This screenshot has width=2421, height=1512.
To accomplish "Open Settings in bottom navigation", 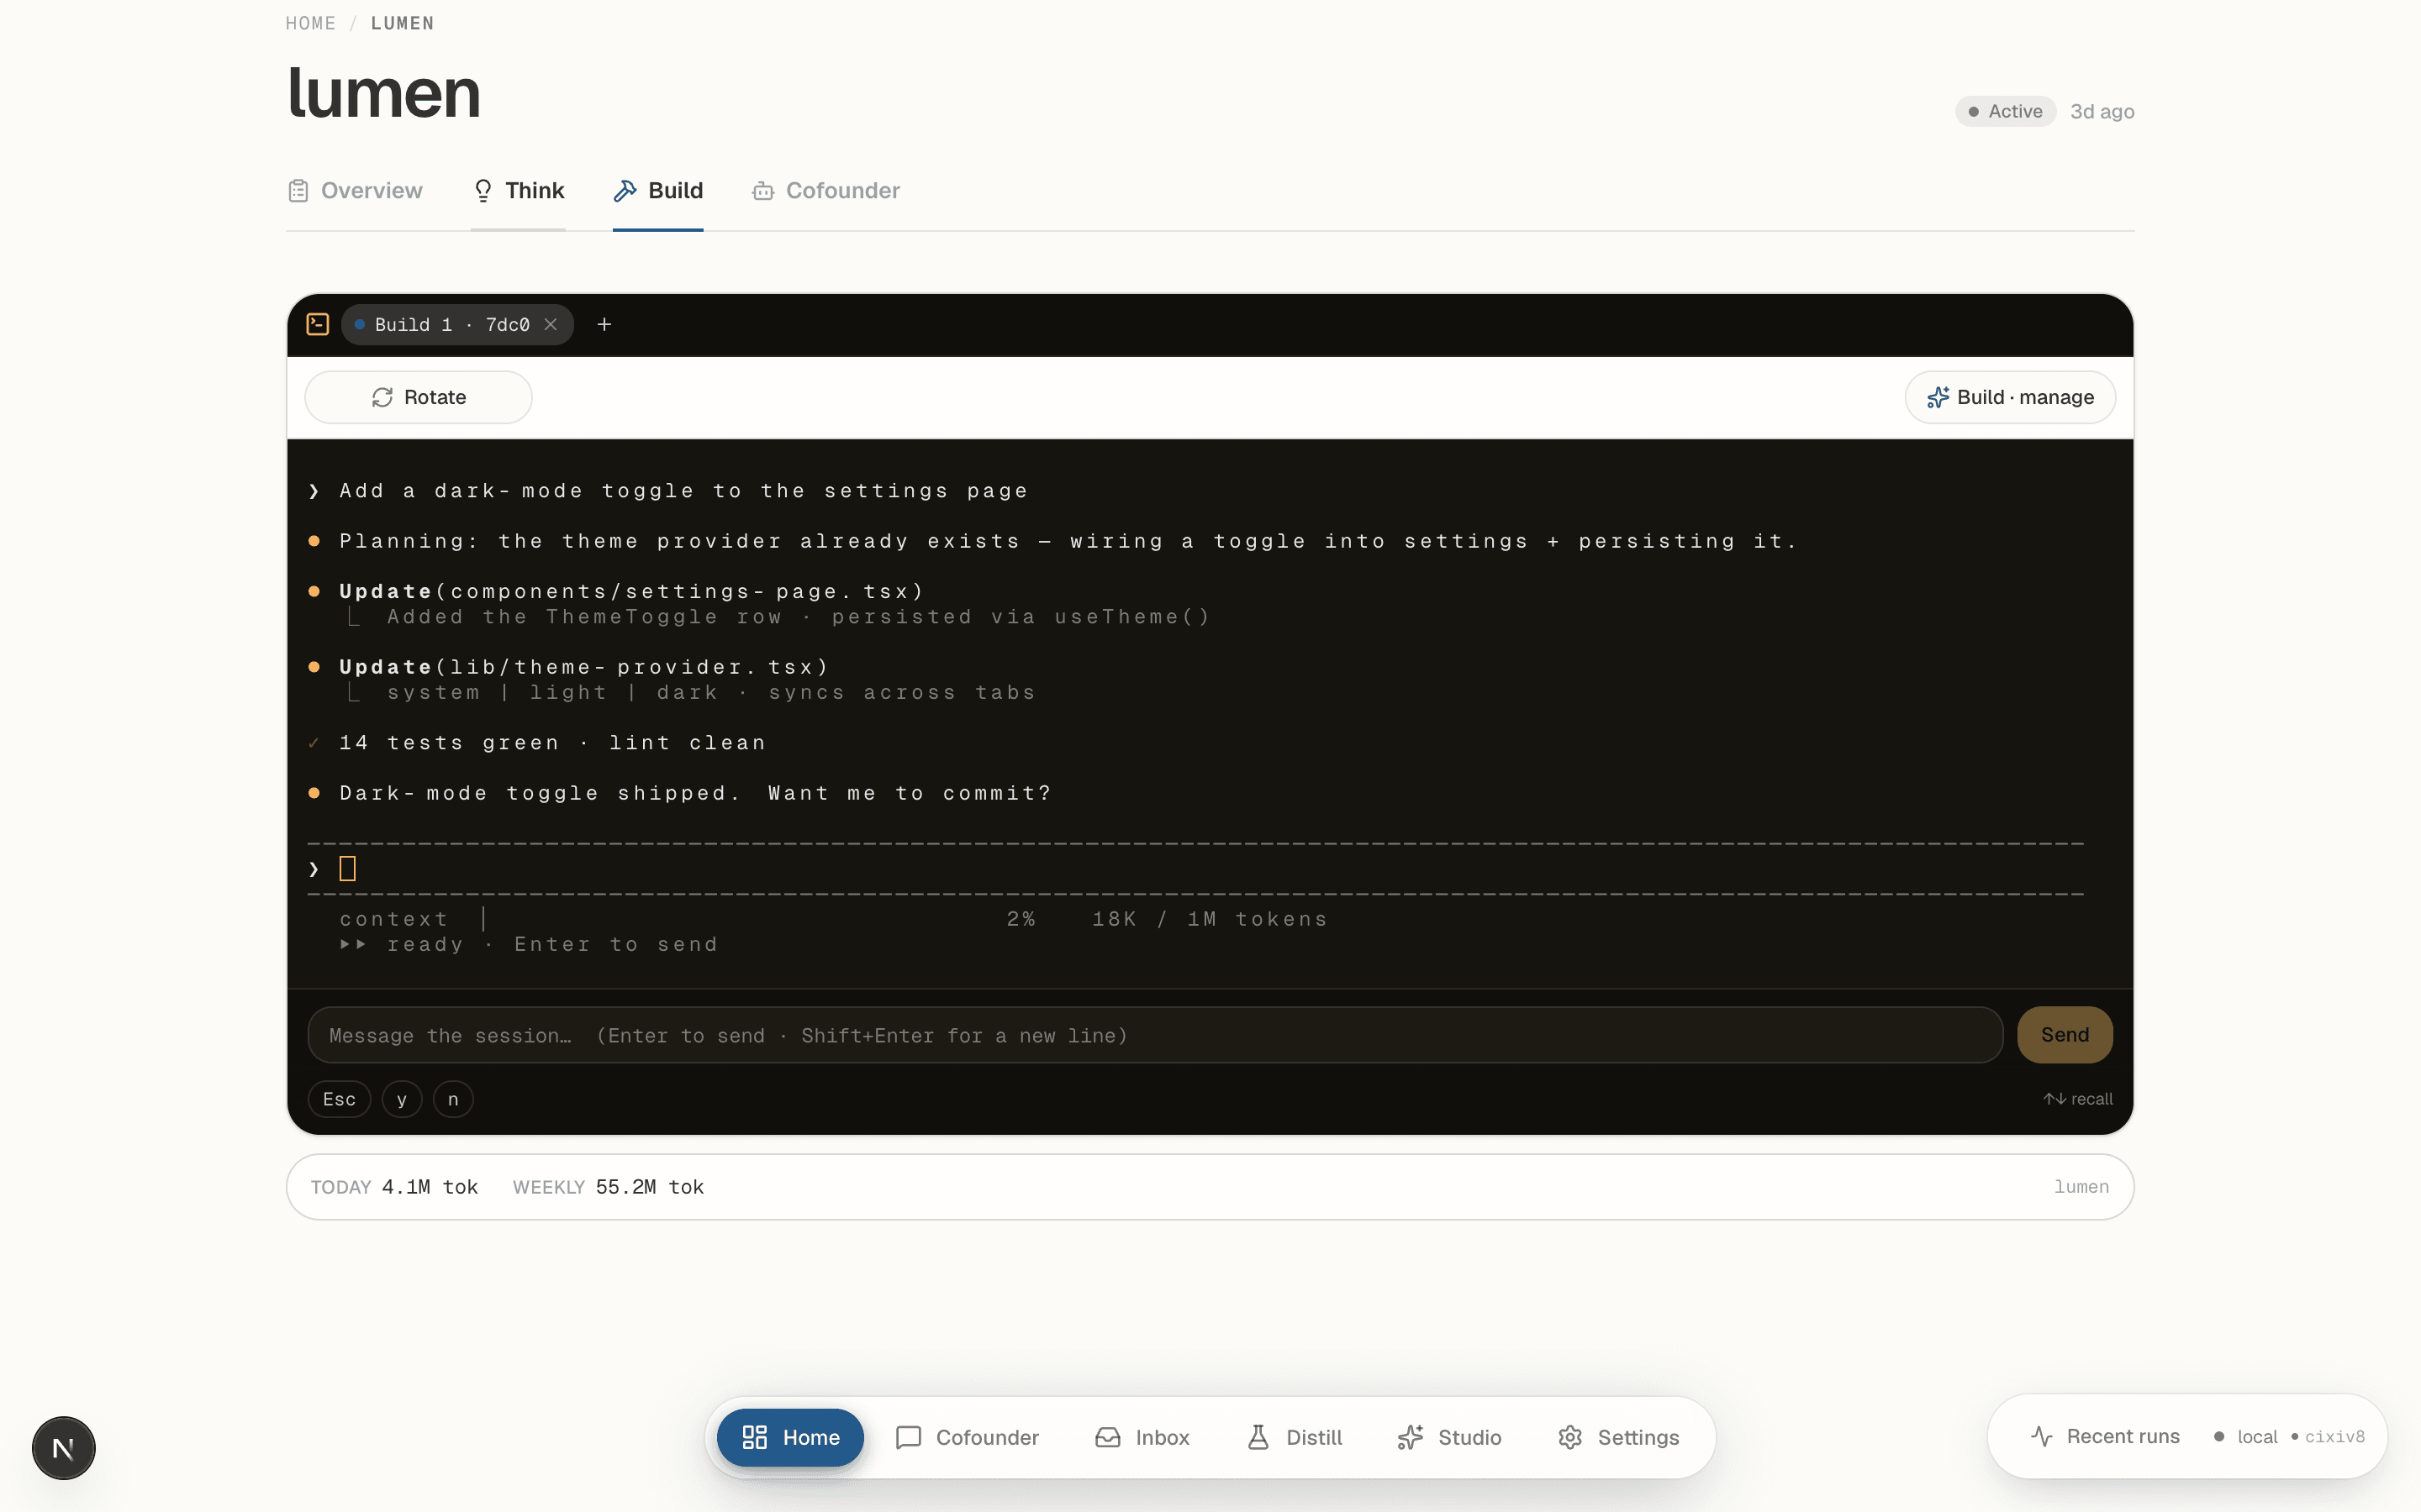I will (x=1619, y=1437).
